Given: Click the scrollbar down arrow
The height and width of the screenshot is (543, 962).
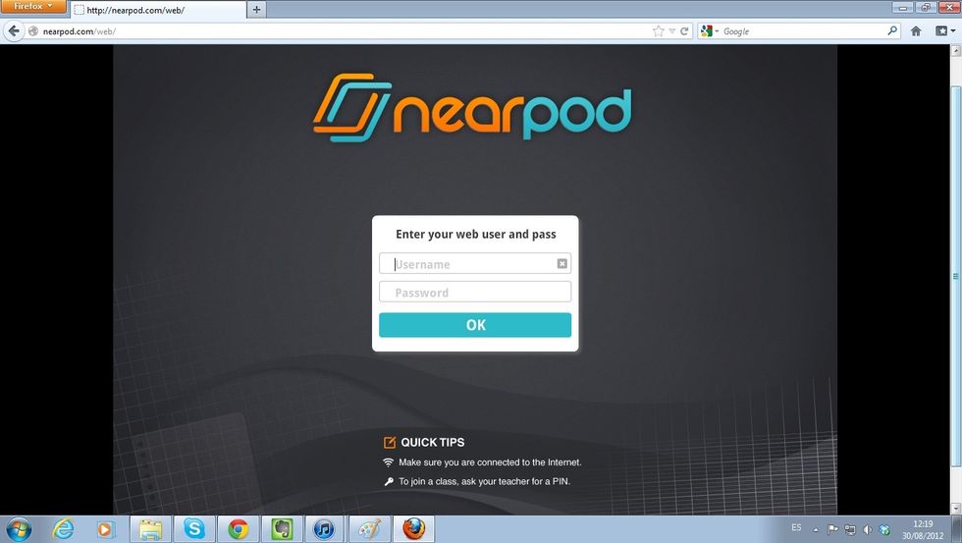Looking at the screenshot, I should [x=956, y=509].
